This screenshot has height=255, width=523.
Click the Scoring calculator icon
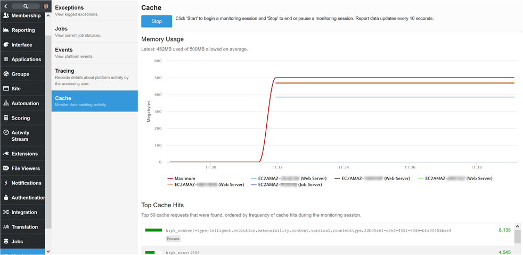click(x=6, y=118)
